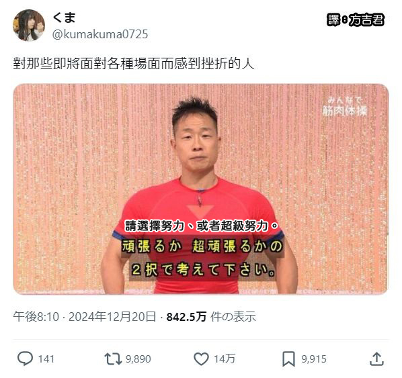Viewport: 402px width, 378px height.
Task: Click the 2024年12月20日 date link
Action: click(112, 316)
